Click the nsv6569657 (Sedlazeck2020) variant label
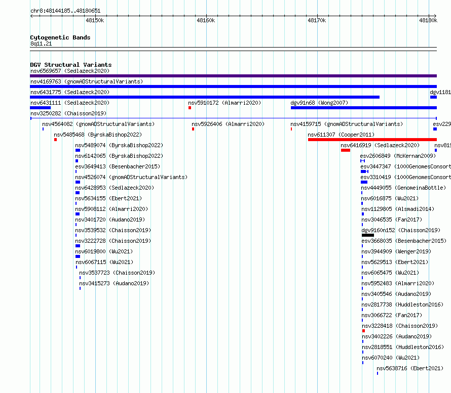Viewport: 451px width, 393px height. tap(70, 71)
